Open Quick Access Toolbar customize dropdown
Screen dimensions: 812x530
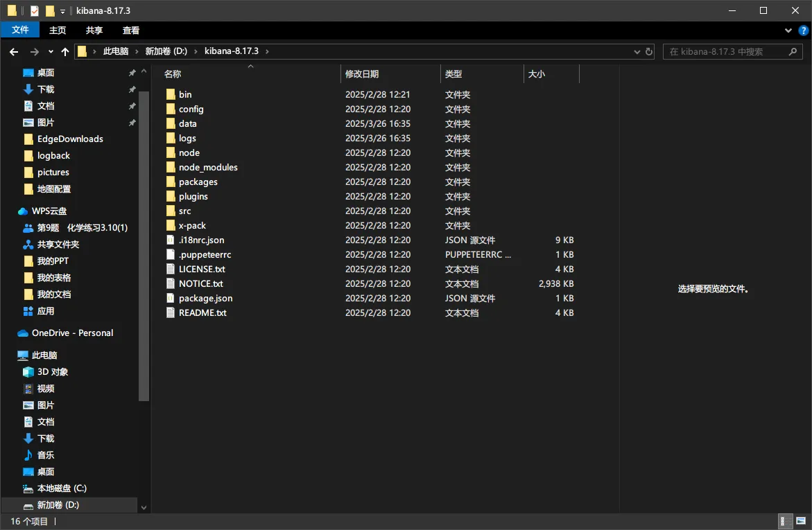[x=62, y=11]
